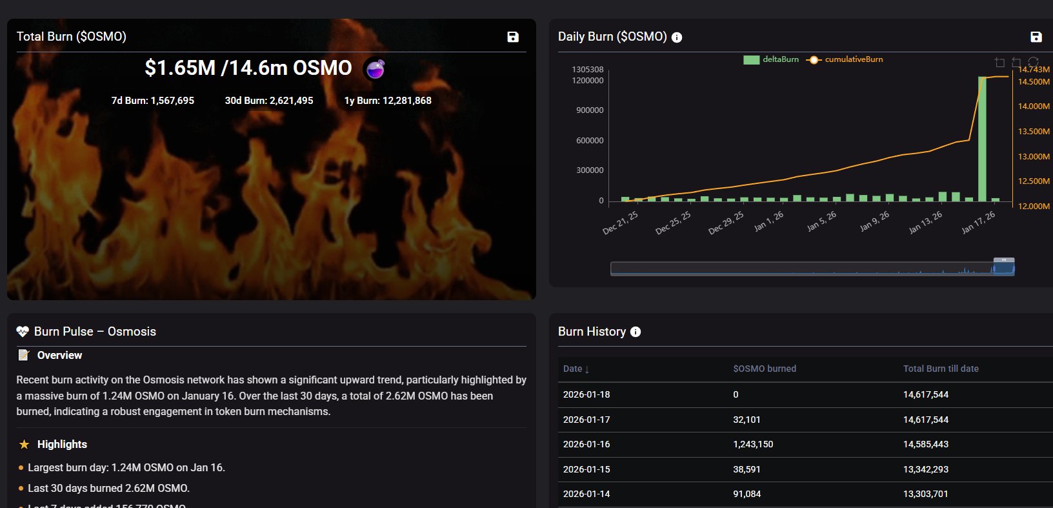Click the $1.65M /14.6m OSMO headline

[248, 68]
